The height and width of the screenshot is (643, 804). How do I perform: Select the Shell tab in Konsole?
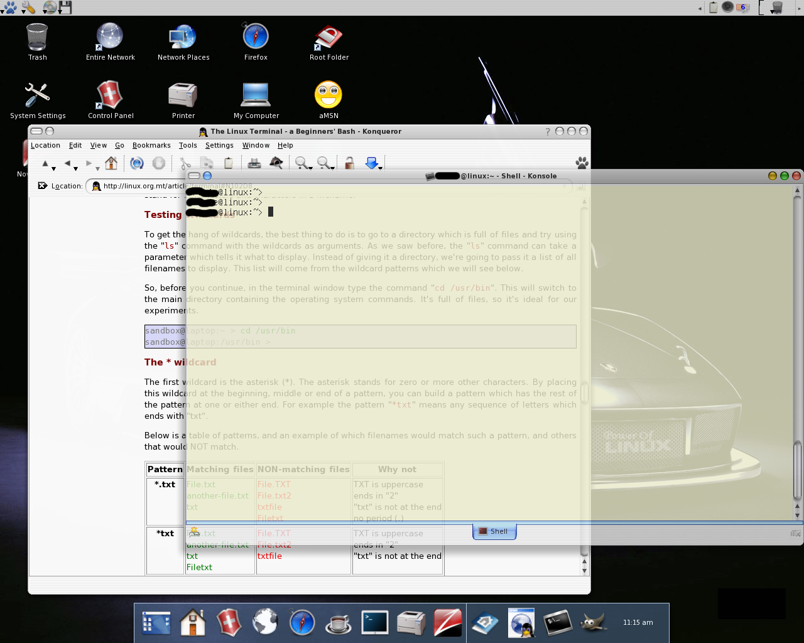tap(494, 531)
